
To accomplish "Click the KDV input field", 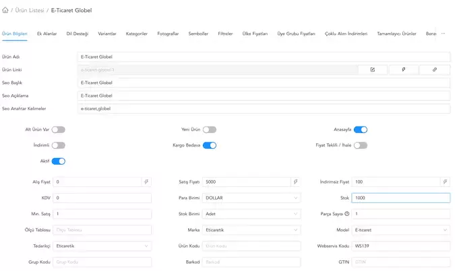I will pos(102,198).
